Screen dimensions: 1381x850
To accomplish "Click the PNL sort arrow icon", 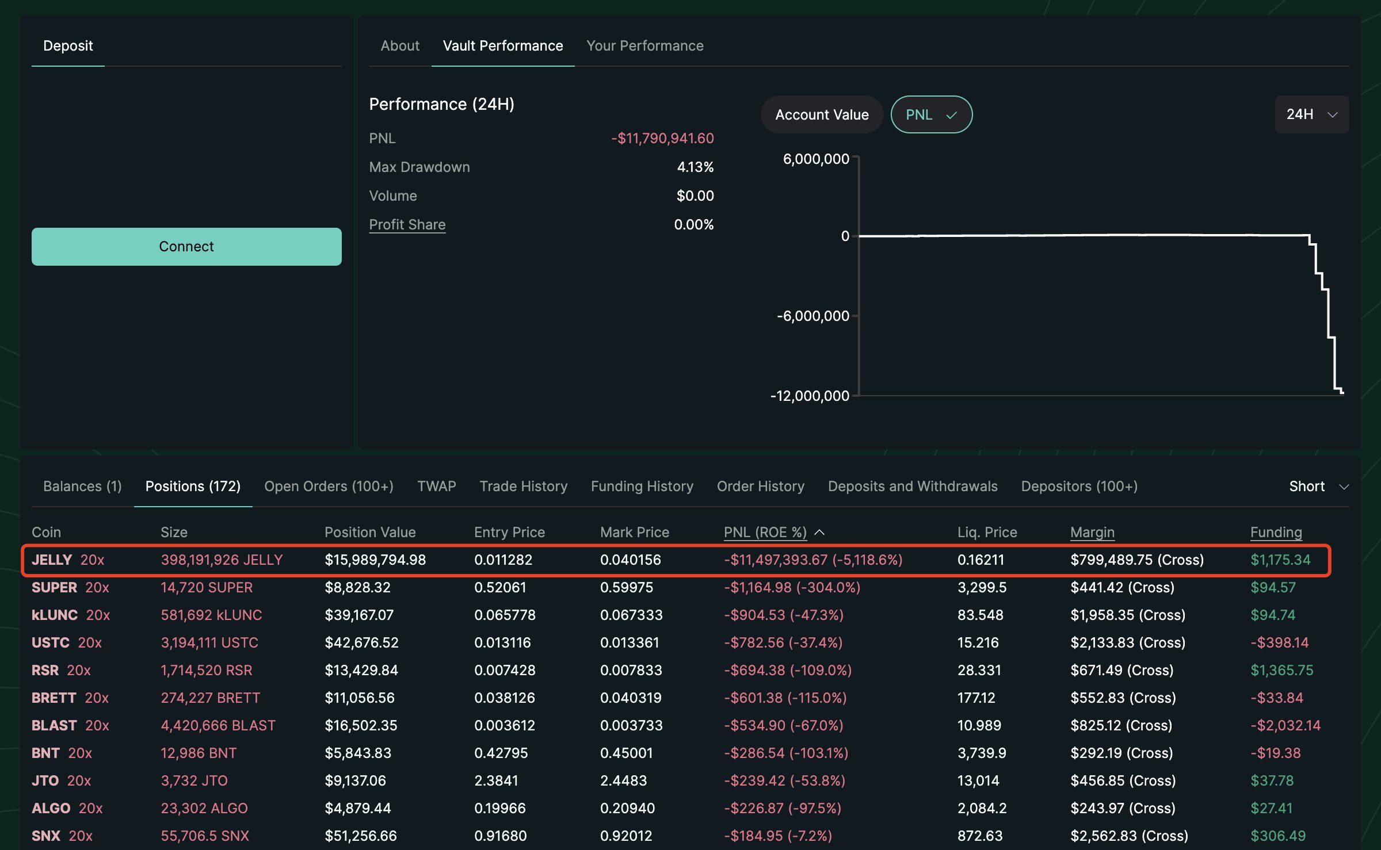I will point(820,533).
